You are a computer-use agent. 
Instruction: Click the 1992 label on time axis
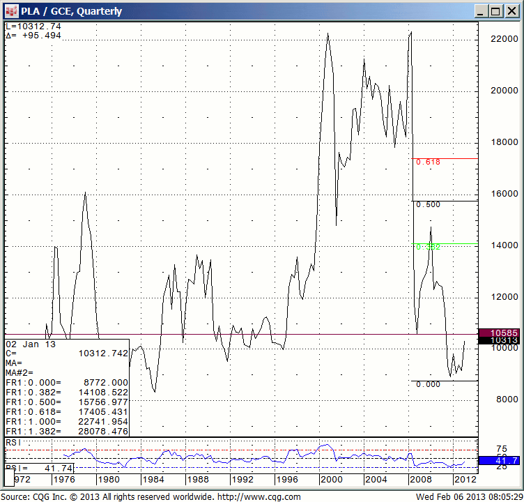242,480
